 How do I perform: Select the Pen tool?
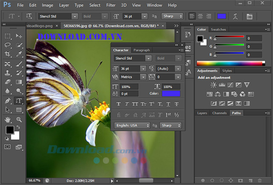8,101
